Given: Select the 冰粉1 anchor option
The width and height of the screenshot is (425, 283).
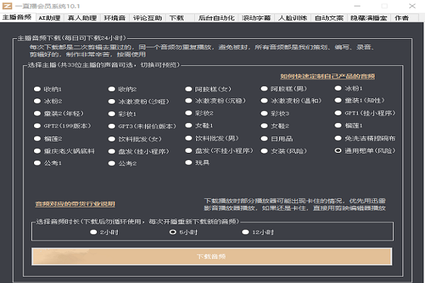Looking at the screenshot, I should click(338, 90).
